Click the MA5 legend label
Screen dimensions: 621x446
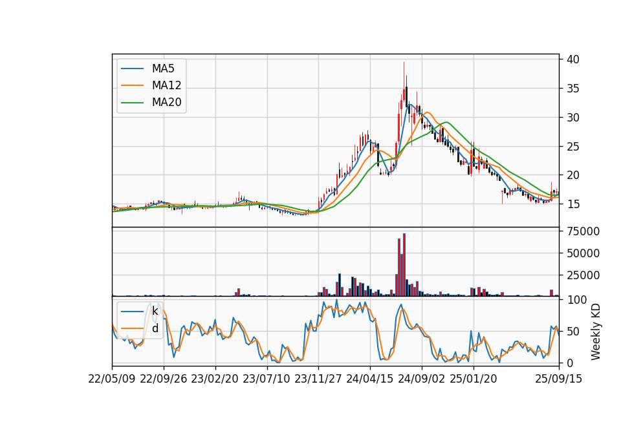pos(163,69)
